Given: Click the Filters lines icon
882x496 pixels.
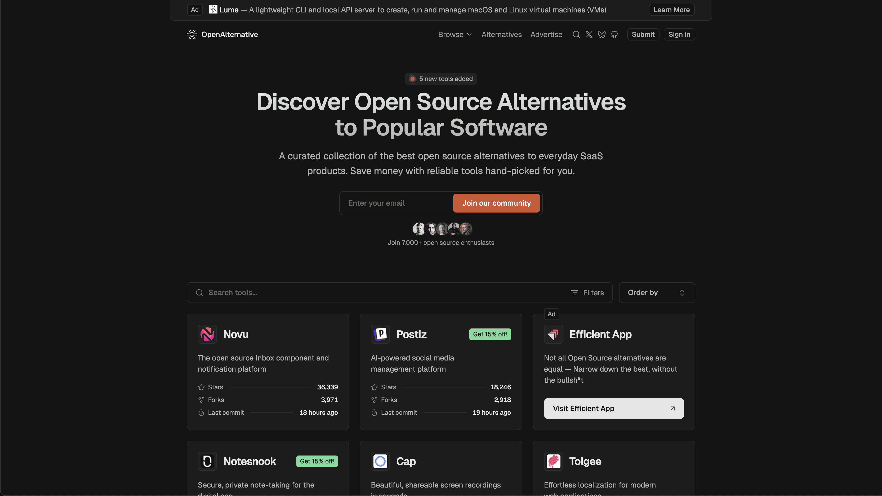Looking at the screenshot, I should coord(574,293).
